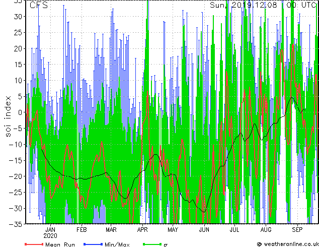Click the JUL x-axis label
This screenshot has height=247, width=319.
234,230
